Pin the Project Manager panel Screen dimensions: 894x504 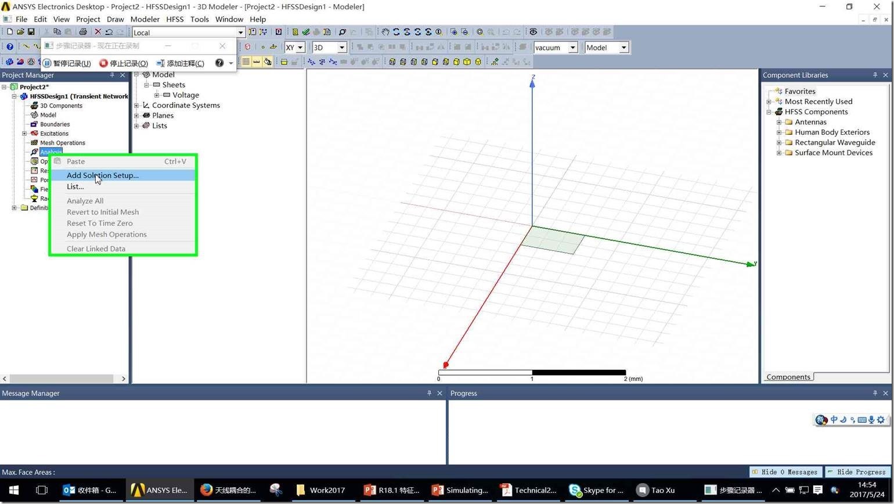[x=112, y=75]
